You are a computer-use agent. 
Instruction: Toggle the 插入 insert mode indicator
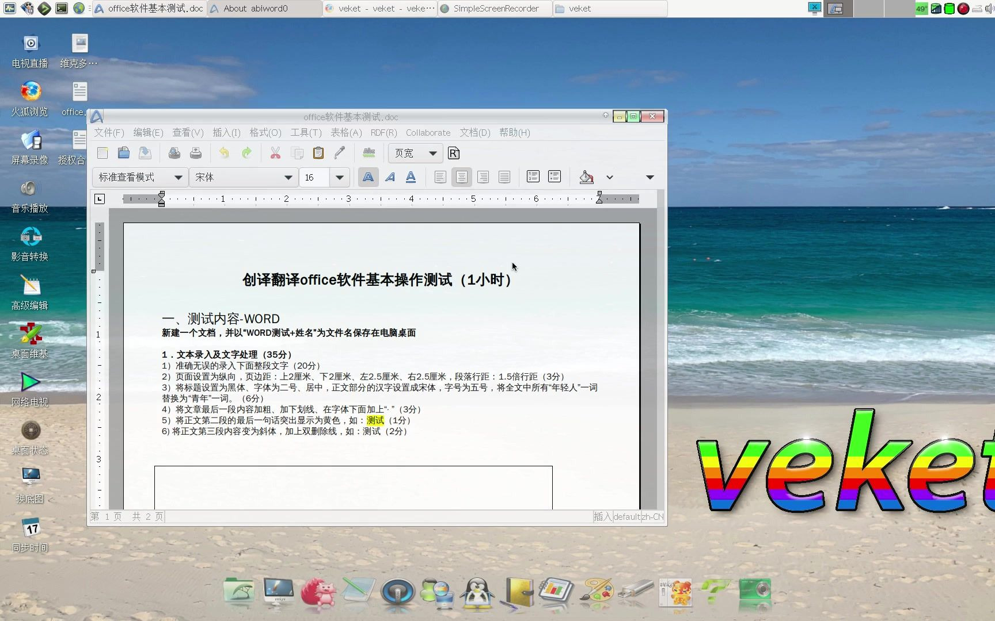point(603,516)
